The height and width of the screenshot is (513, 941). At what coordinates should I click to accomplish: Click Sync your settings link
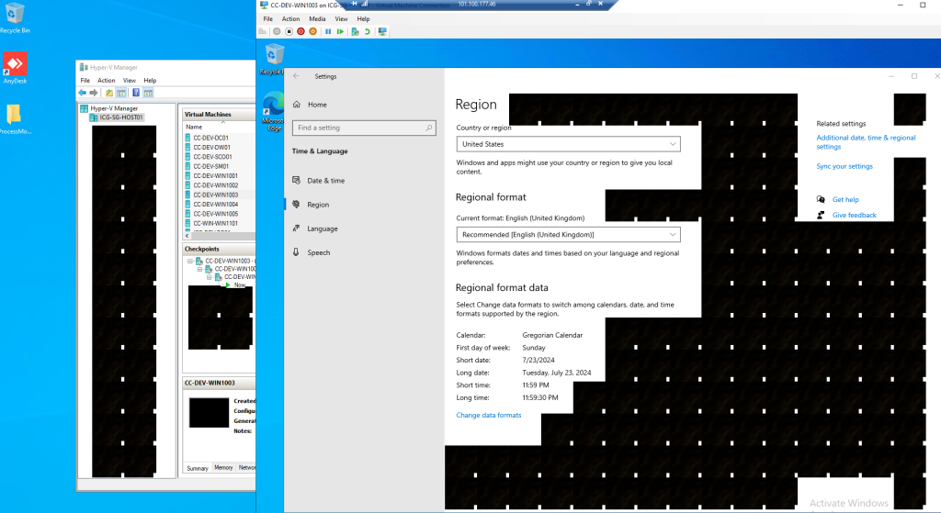[x=845, y=166]
